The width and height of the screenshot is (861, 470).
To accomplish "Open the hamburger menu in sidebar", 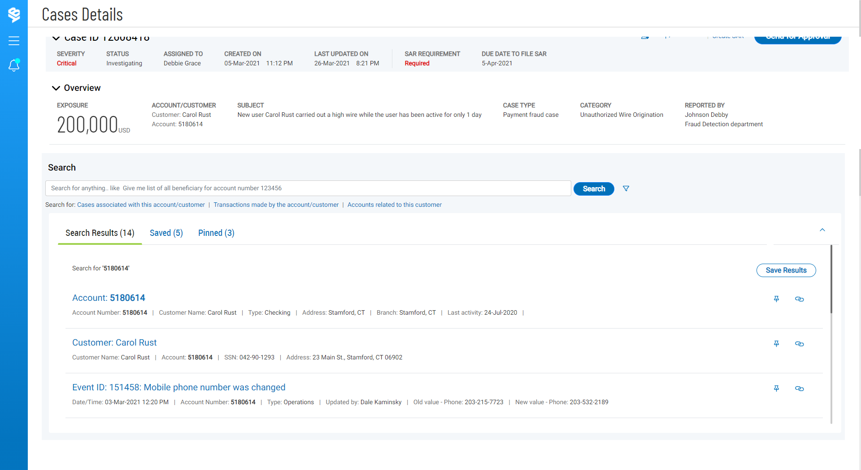I will [14, 41].
